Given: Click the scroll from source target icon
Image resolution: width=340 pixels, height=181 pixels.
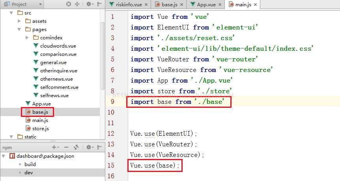Looking at the screenshot, I should 69,4.
